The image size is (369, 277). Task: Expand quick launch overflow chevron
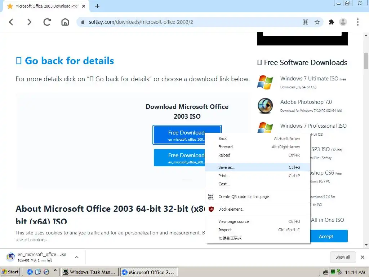(x=55, y=271)
